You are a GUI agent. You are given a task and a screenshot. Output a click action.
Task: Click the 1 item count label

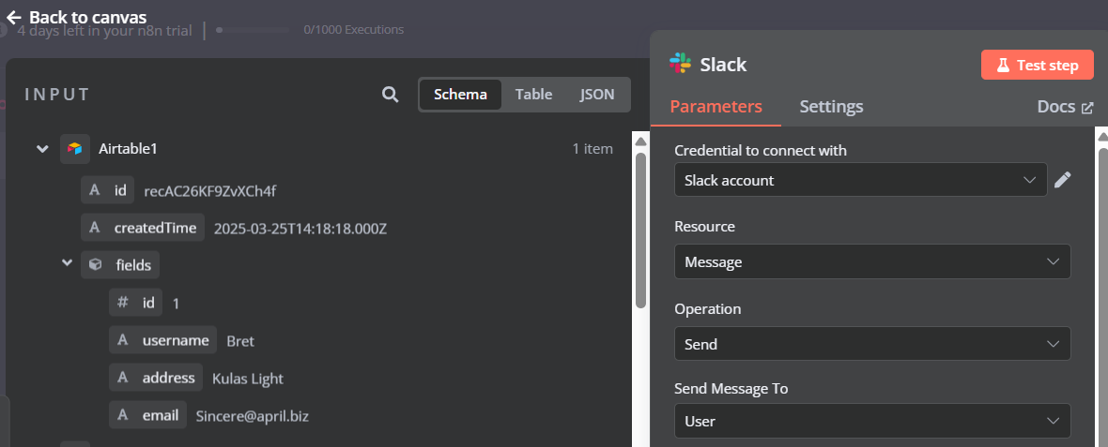[x=592, y=149]
